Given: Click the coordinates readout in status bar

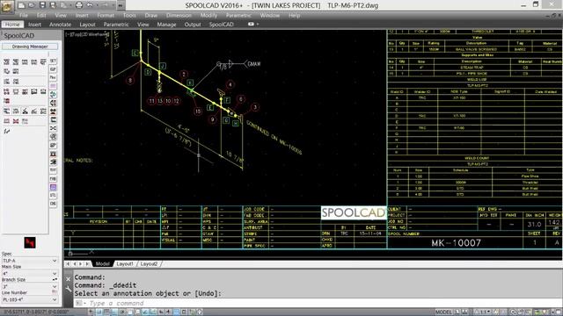Looking at the screenshot, I should [x=36, y=312].
